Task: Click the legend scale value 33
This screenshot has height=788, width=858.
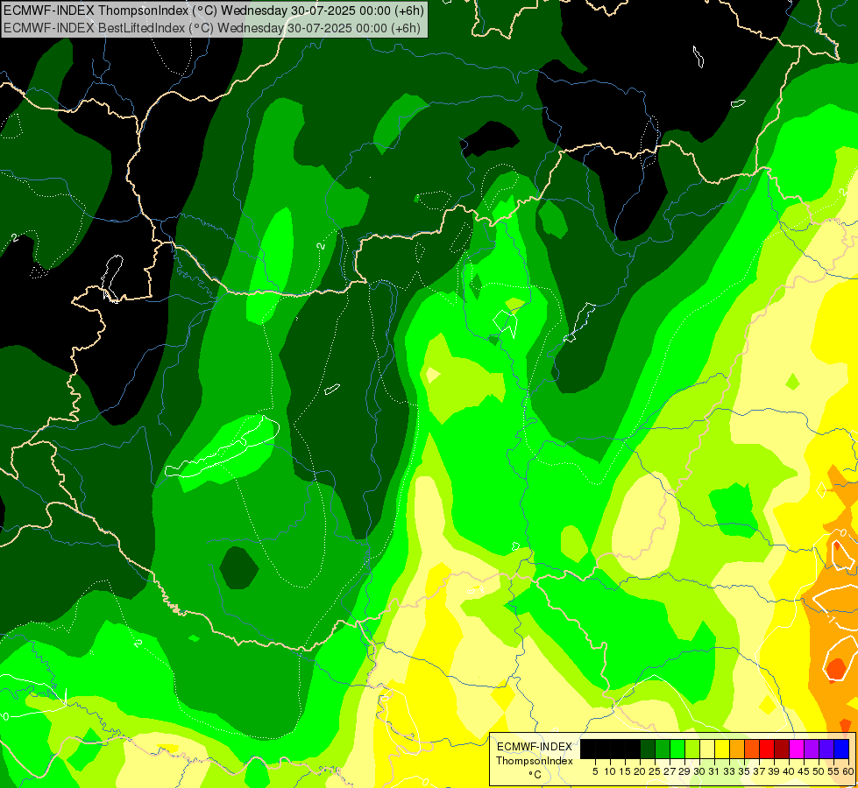Action: [729, 771]
